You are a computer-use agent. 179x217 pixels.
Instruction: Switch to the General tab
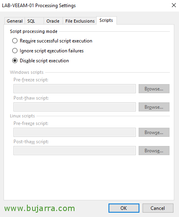15,21
